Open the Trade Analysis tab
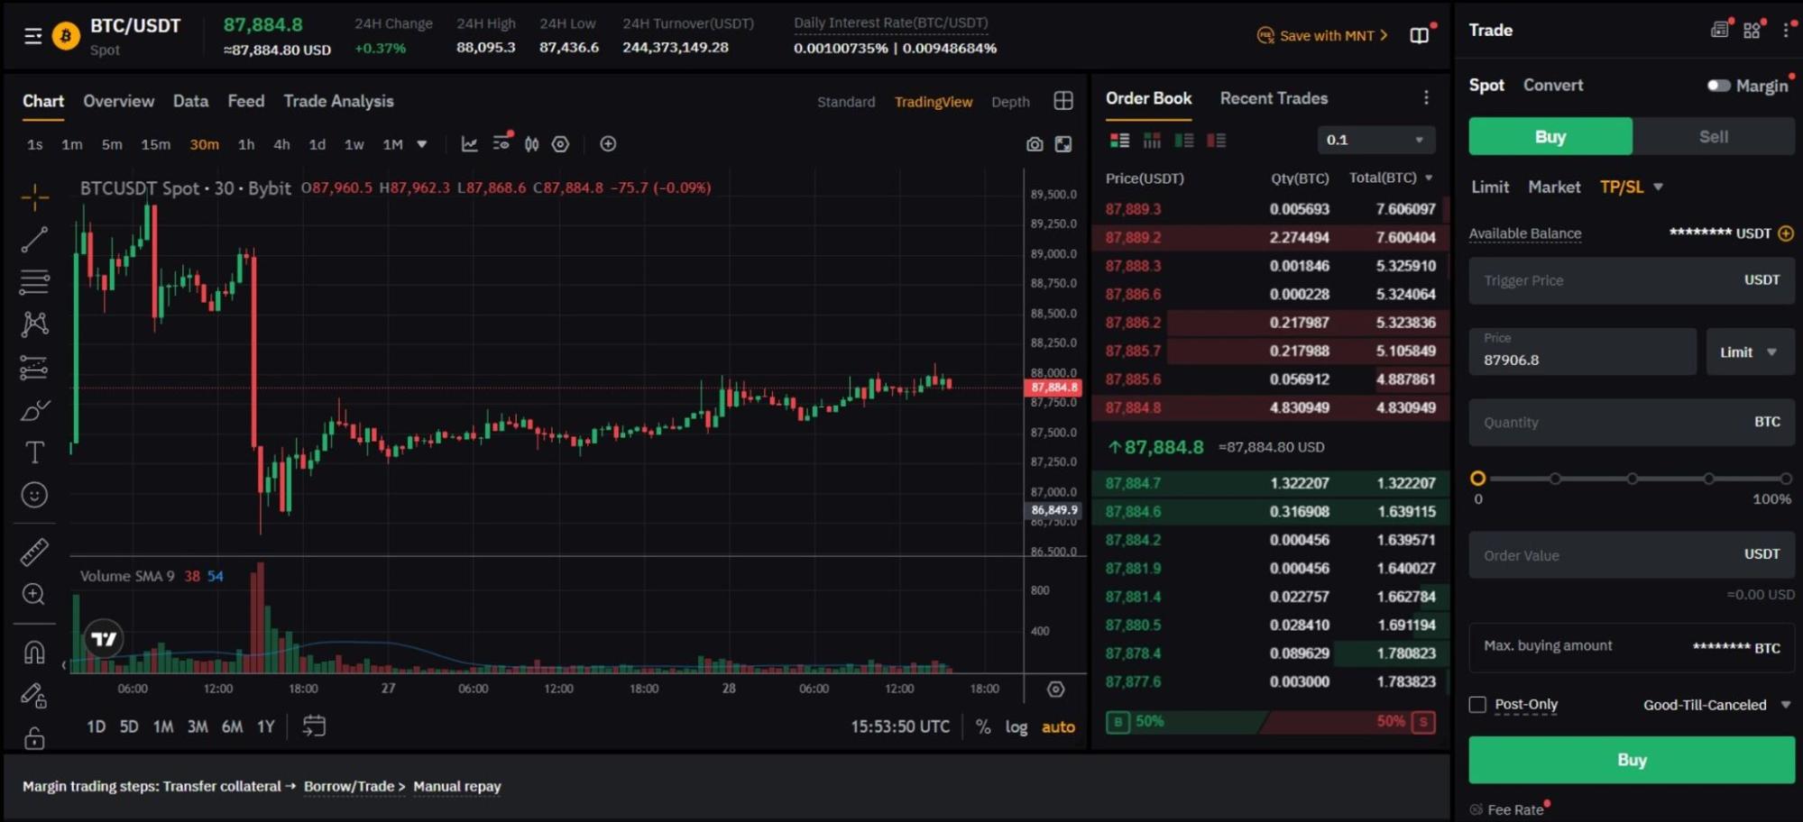 pyautogui.click(x=338, y=101)
